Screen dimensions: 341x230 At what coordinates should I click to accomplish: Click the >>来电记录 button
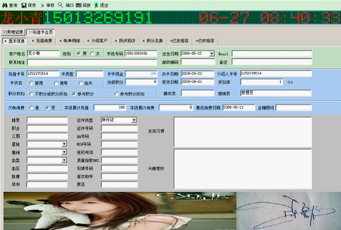coord(13,32)
